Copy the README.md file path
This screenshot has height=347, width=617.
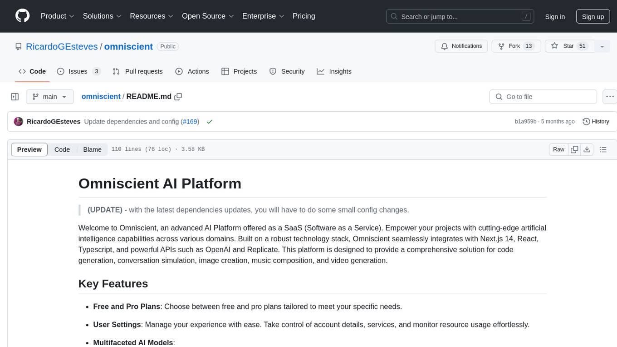pyautogui.click(x=178, y=97)
